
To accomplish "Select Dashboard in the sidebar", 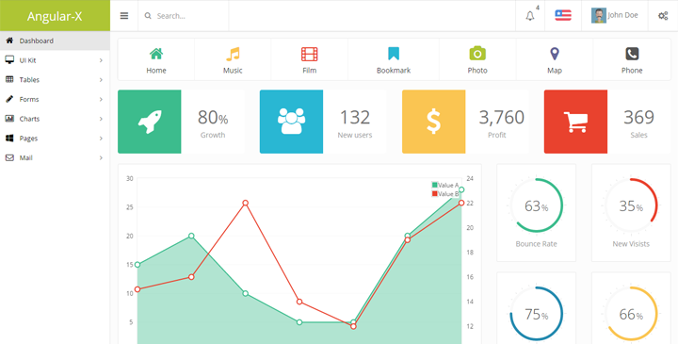I will 55,41.
